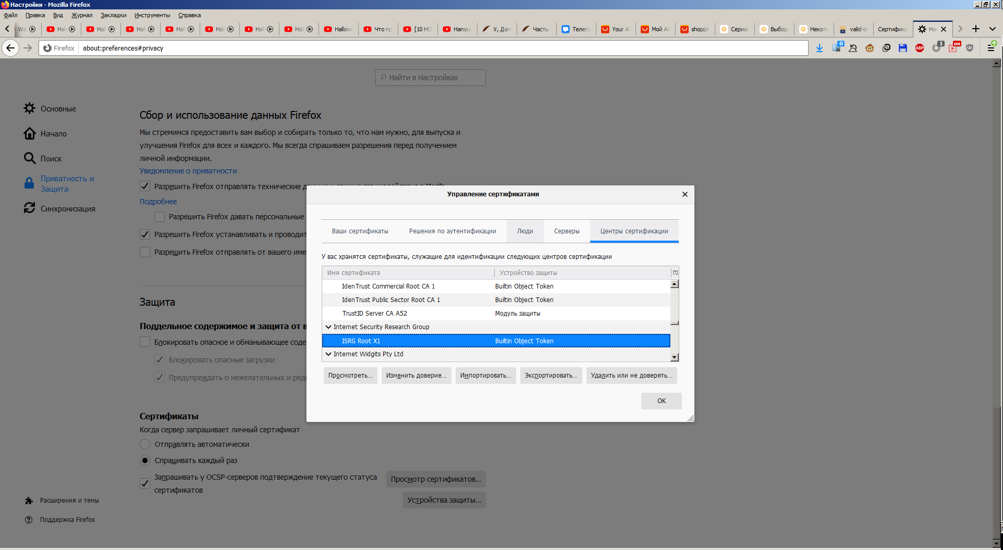
Task: Click the Экспортировать button
Action: [551, 376]
